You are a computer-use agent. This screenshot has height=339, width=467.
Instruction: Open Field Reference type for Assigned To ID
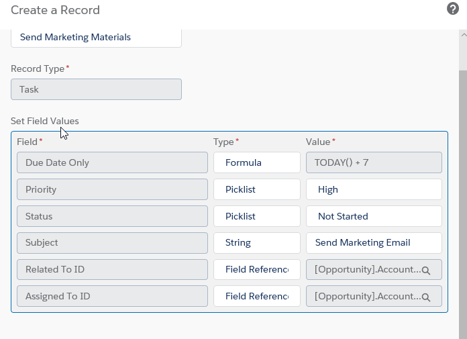pos(256,296)
